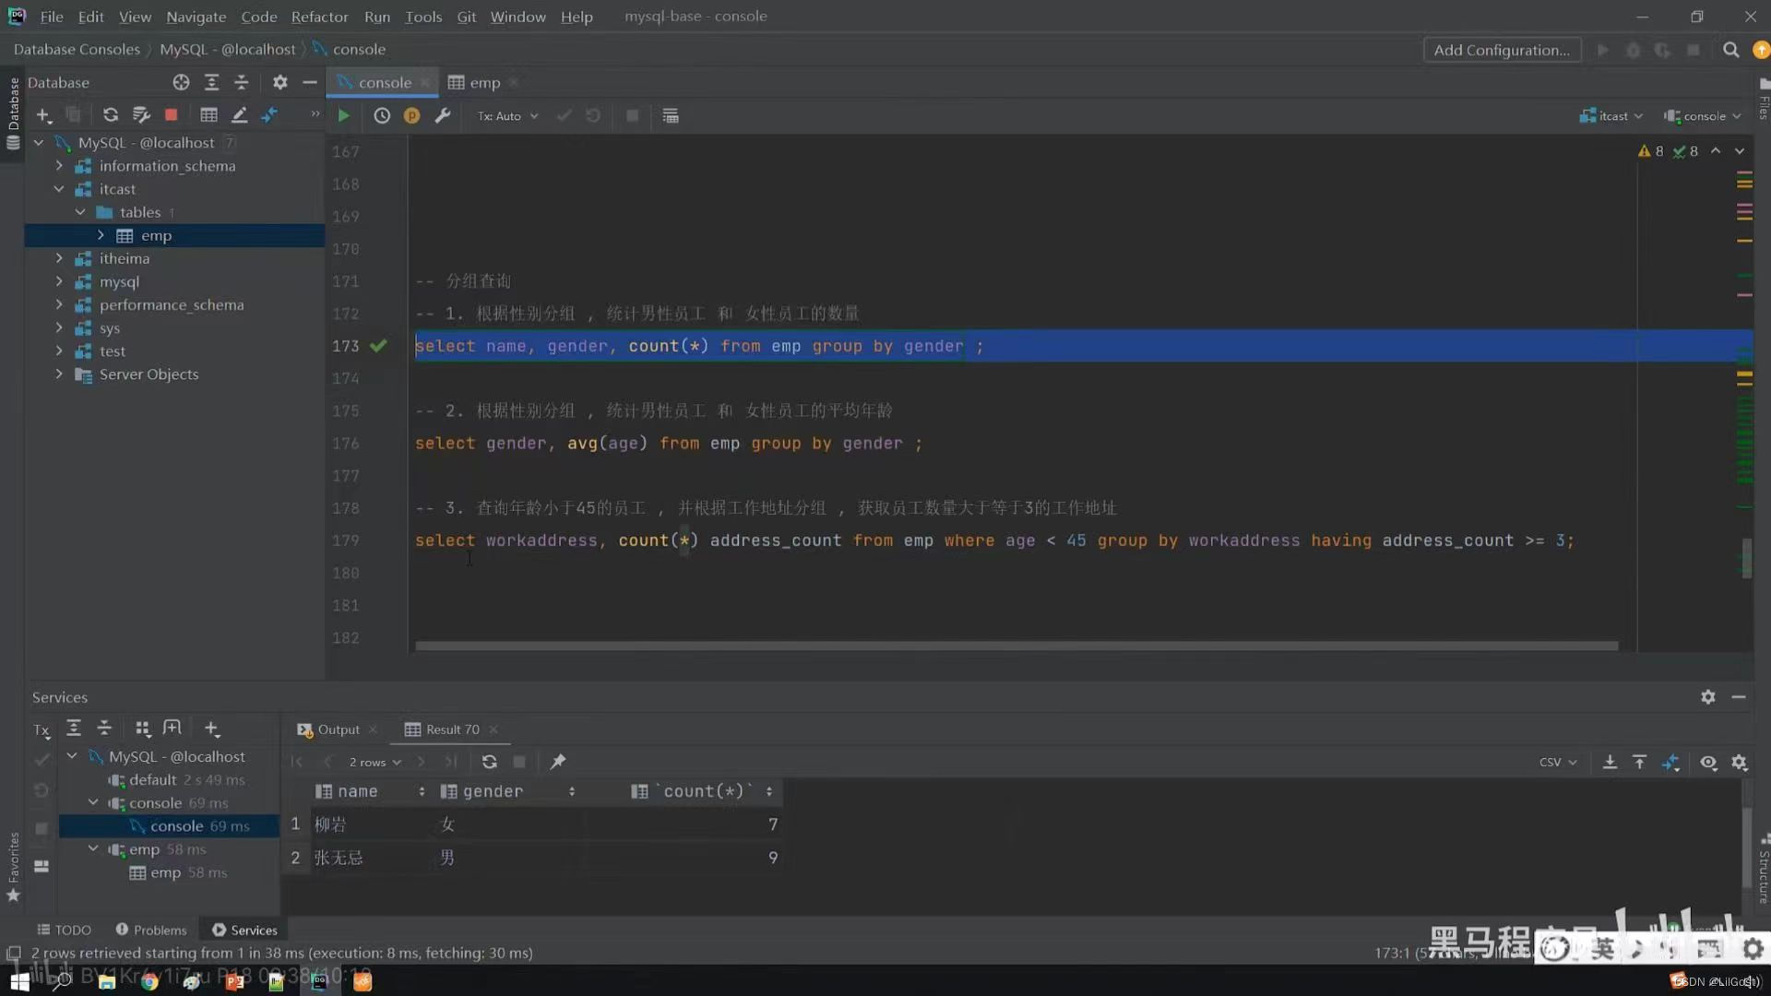Image resolution: width=1771 pixels, height=996 pixels.
Task: Reload the result page
Action: (x=489, y=762)
